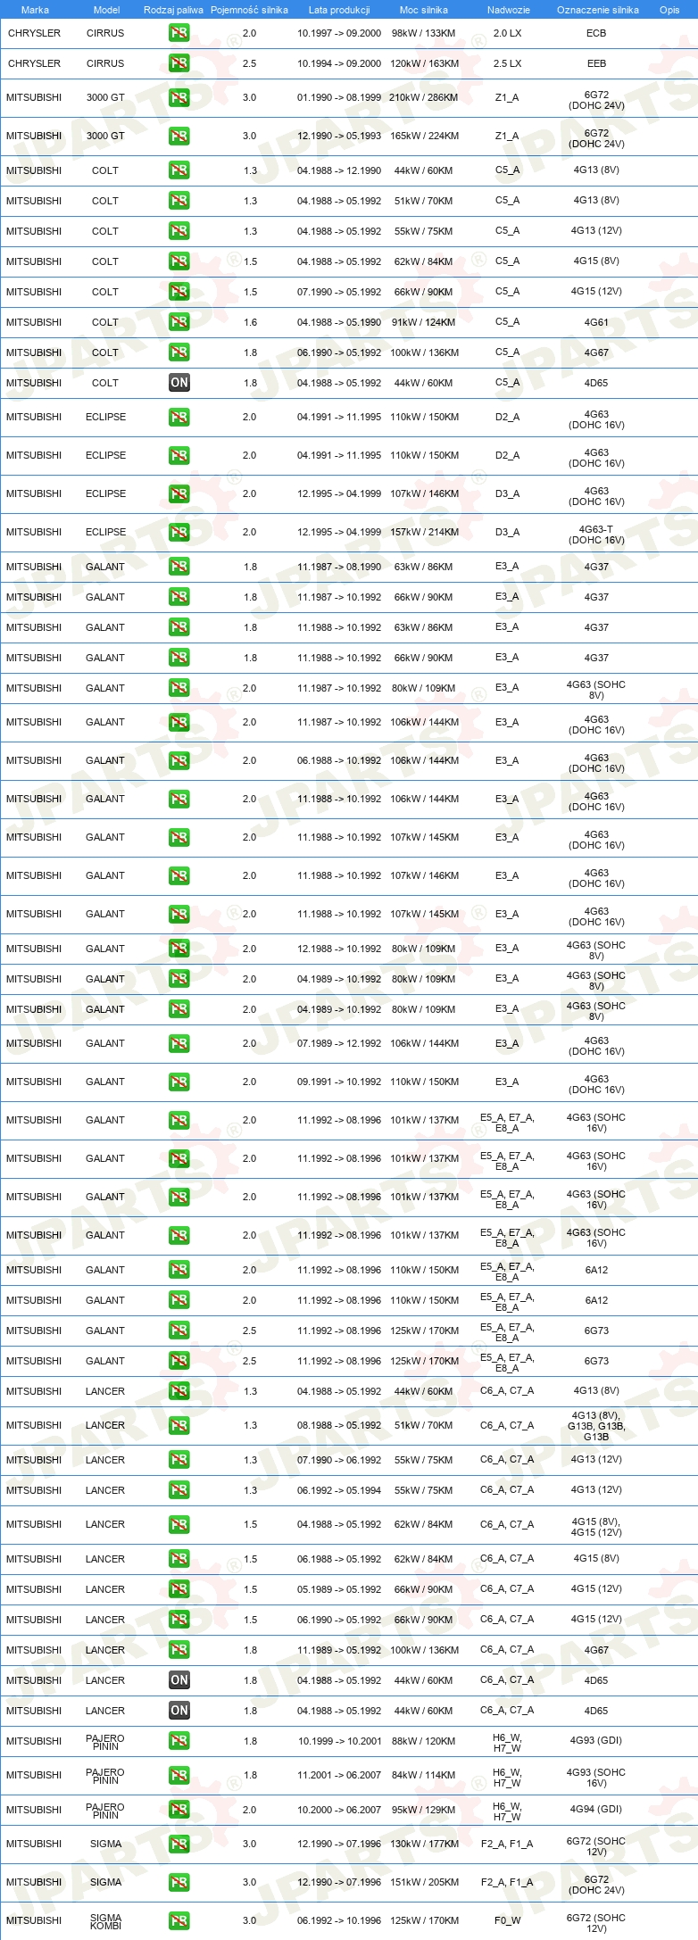Click PB icon in Sigma Kombi row
The width and height of the screenshot is (698, 1940).
coord(179,1920)
